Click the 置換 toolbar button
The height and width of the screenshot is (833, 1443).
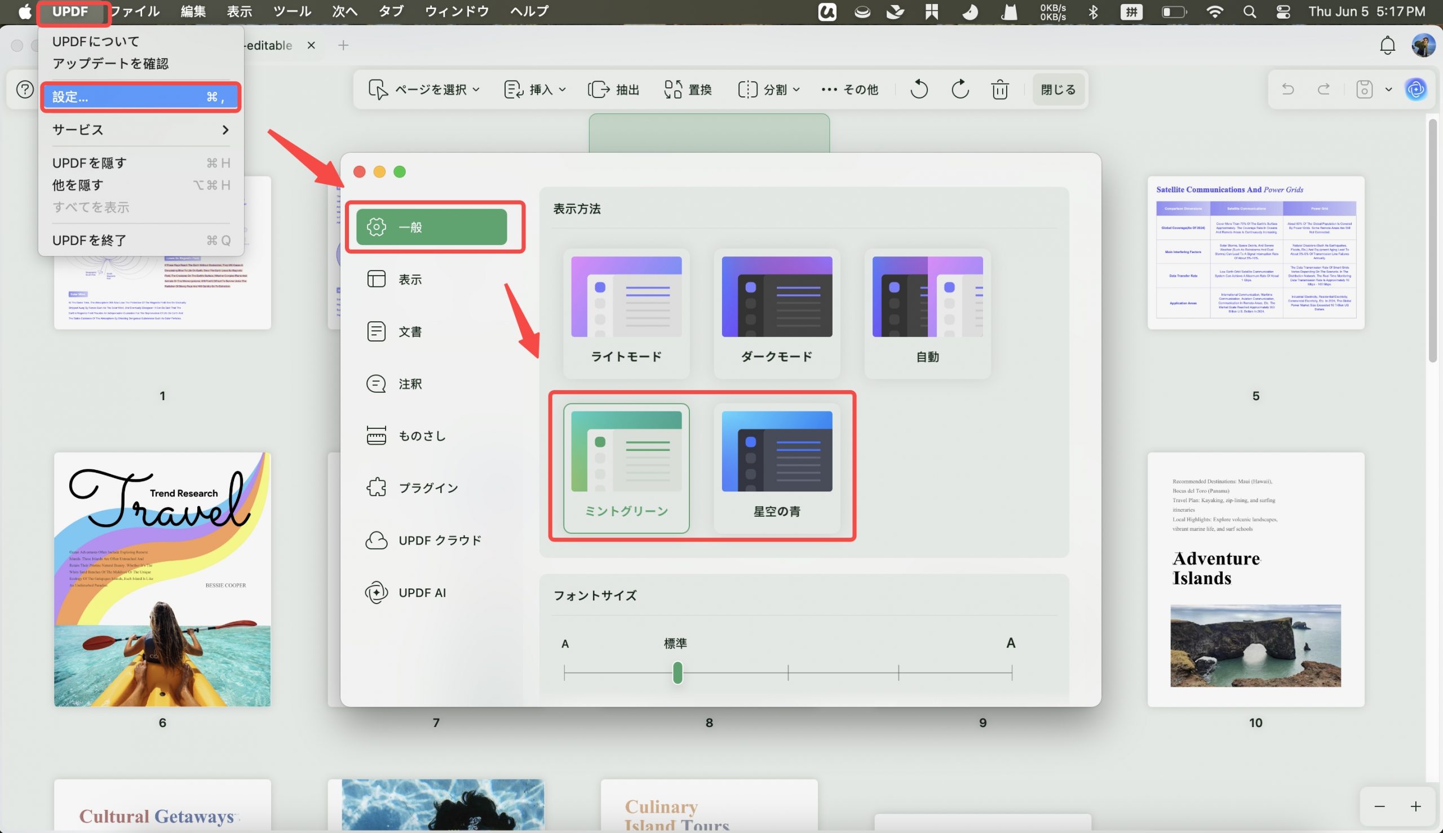point(688,90)
